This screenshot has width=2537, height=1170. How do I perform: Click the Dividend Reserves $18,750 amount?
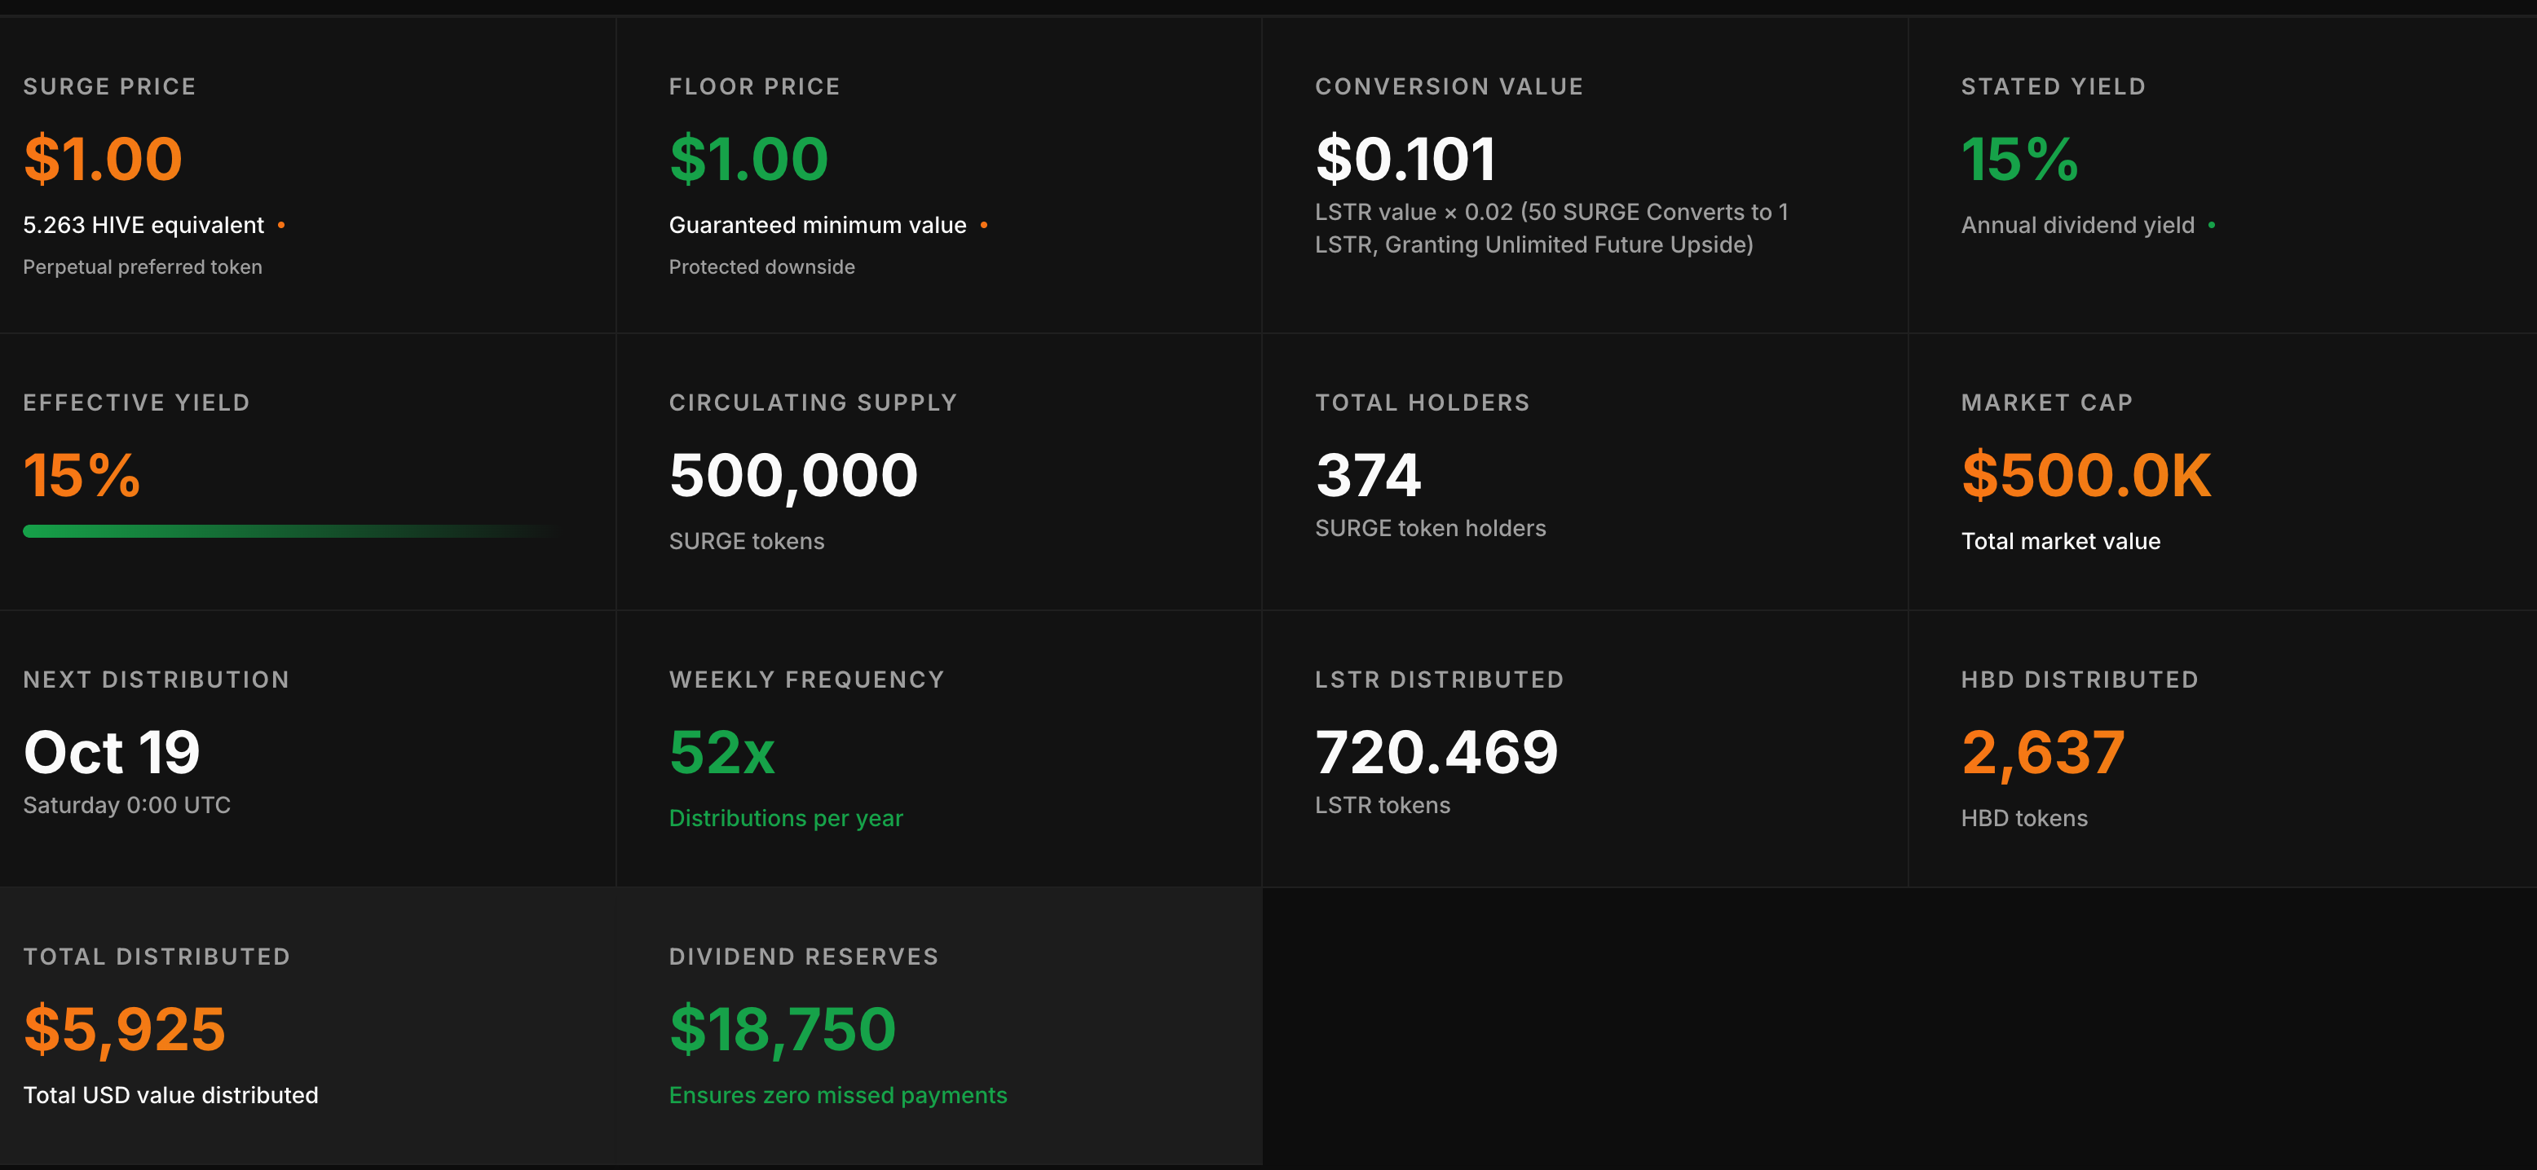tap(782, 1029)
